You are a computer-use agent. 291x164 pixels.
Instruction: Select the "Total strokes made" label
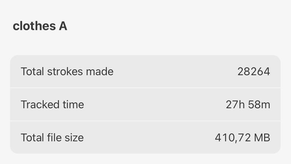67,71
